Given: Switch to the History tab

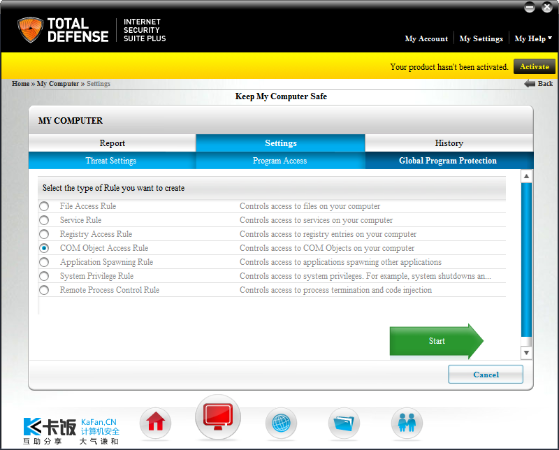Looking at the screenshot, I should [449, 143].
